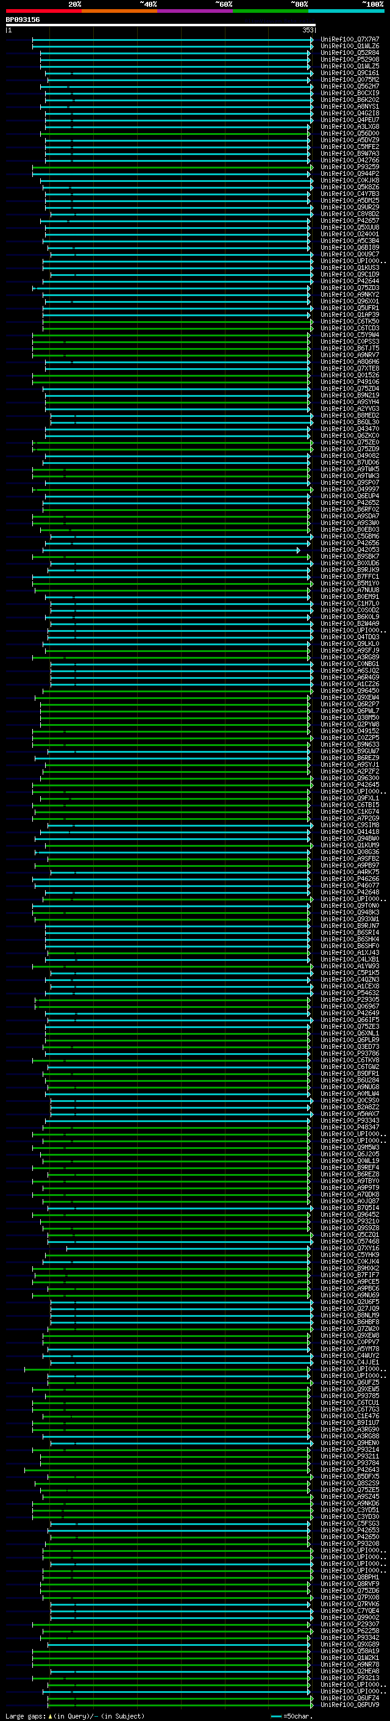Click the 353 query length label
The image size is (390, 1721).
pos(308,30)
